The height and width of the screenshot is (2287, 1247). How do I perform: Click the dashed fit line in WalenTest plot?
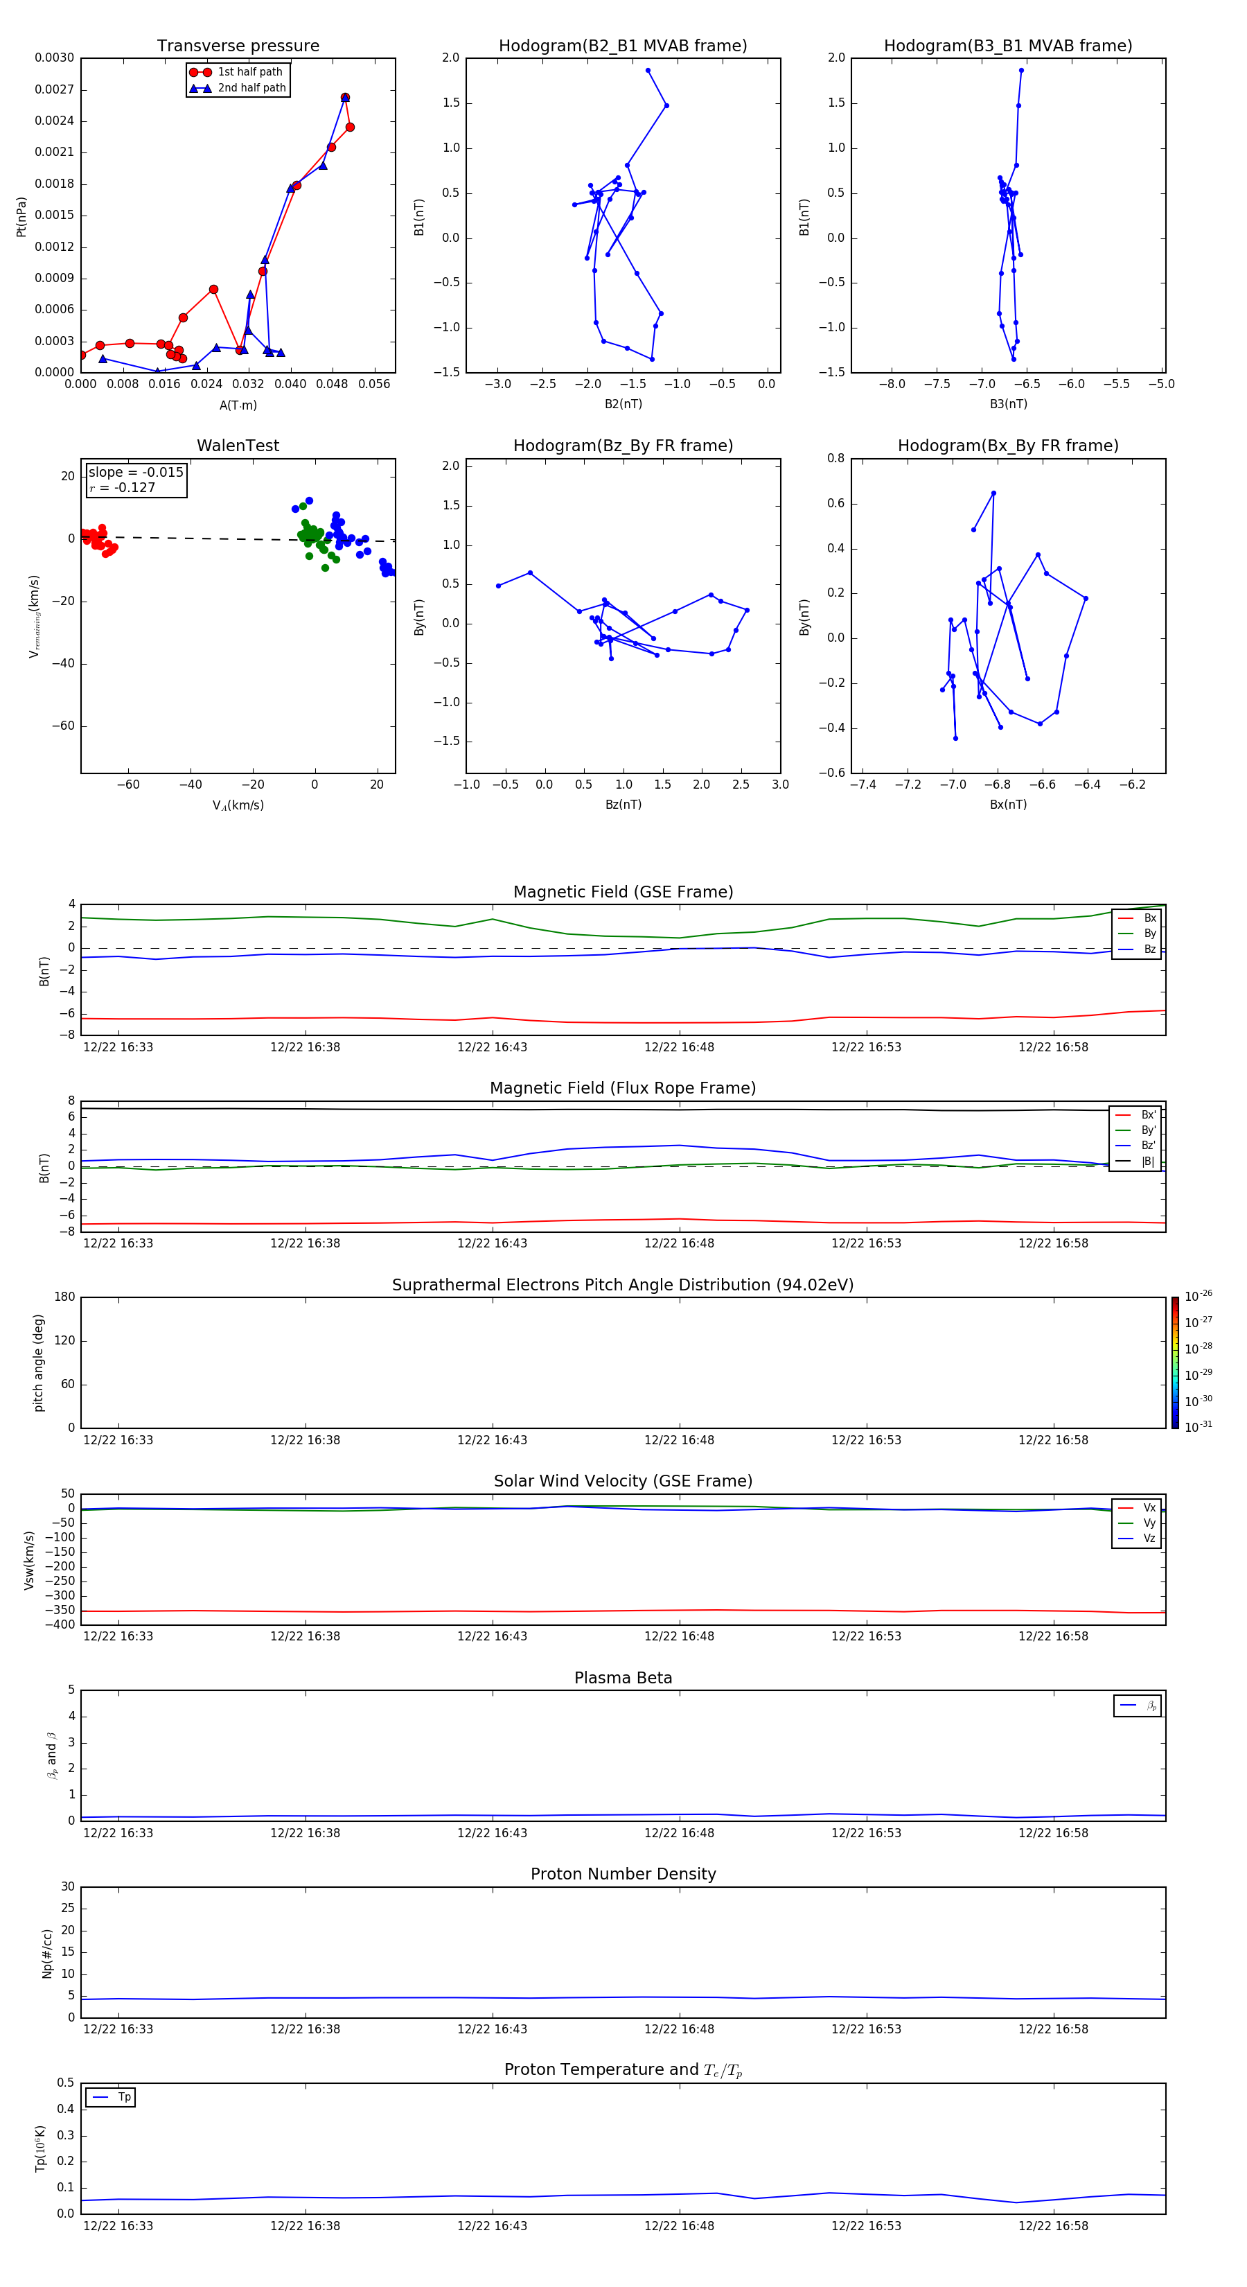click(x=238, y=539)
